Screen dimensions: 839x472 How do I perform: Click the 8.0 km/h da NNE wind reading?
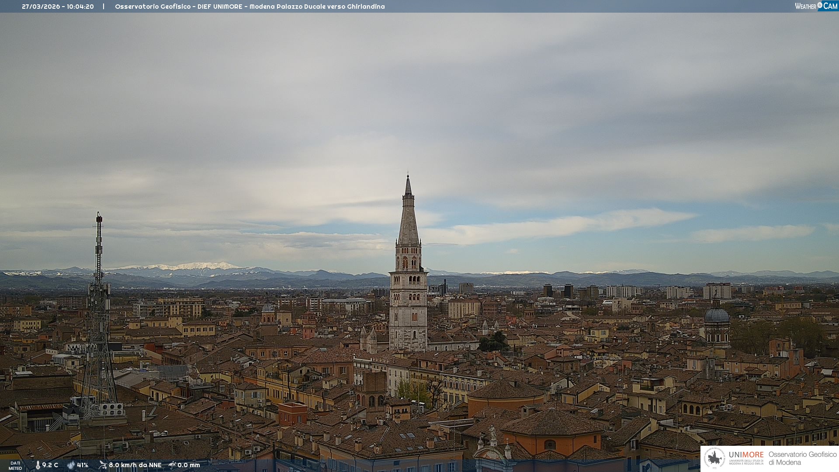[135, 465]
